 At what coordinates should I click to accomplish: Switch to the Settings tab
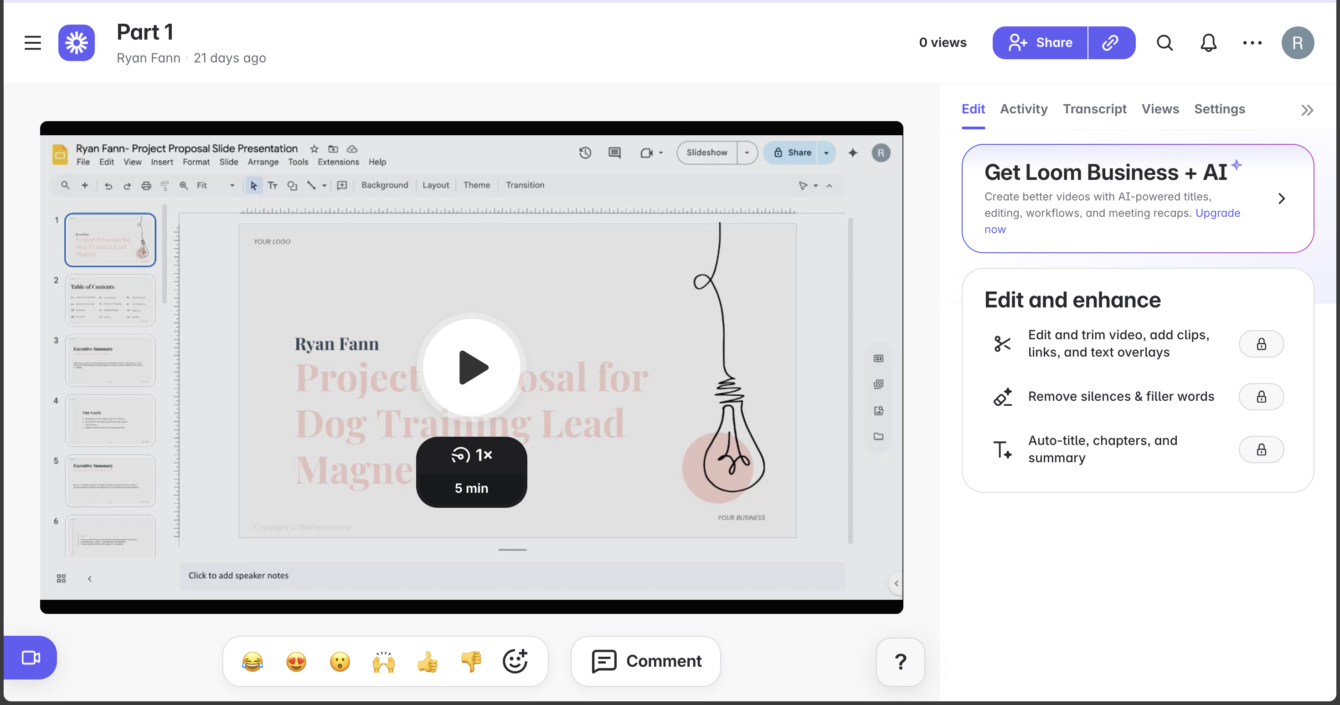click(x=1219, y=109)
